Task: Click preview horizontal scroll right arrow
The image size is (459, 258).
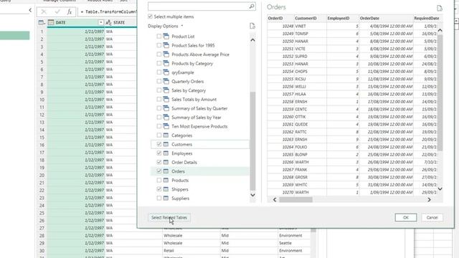Action: point(429,199)
